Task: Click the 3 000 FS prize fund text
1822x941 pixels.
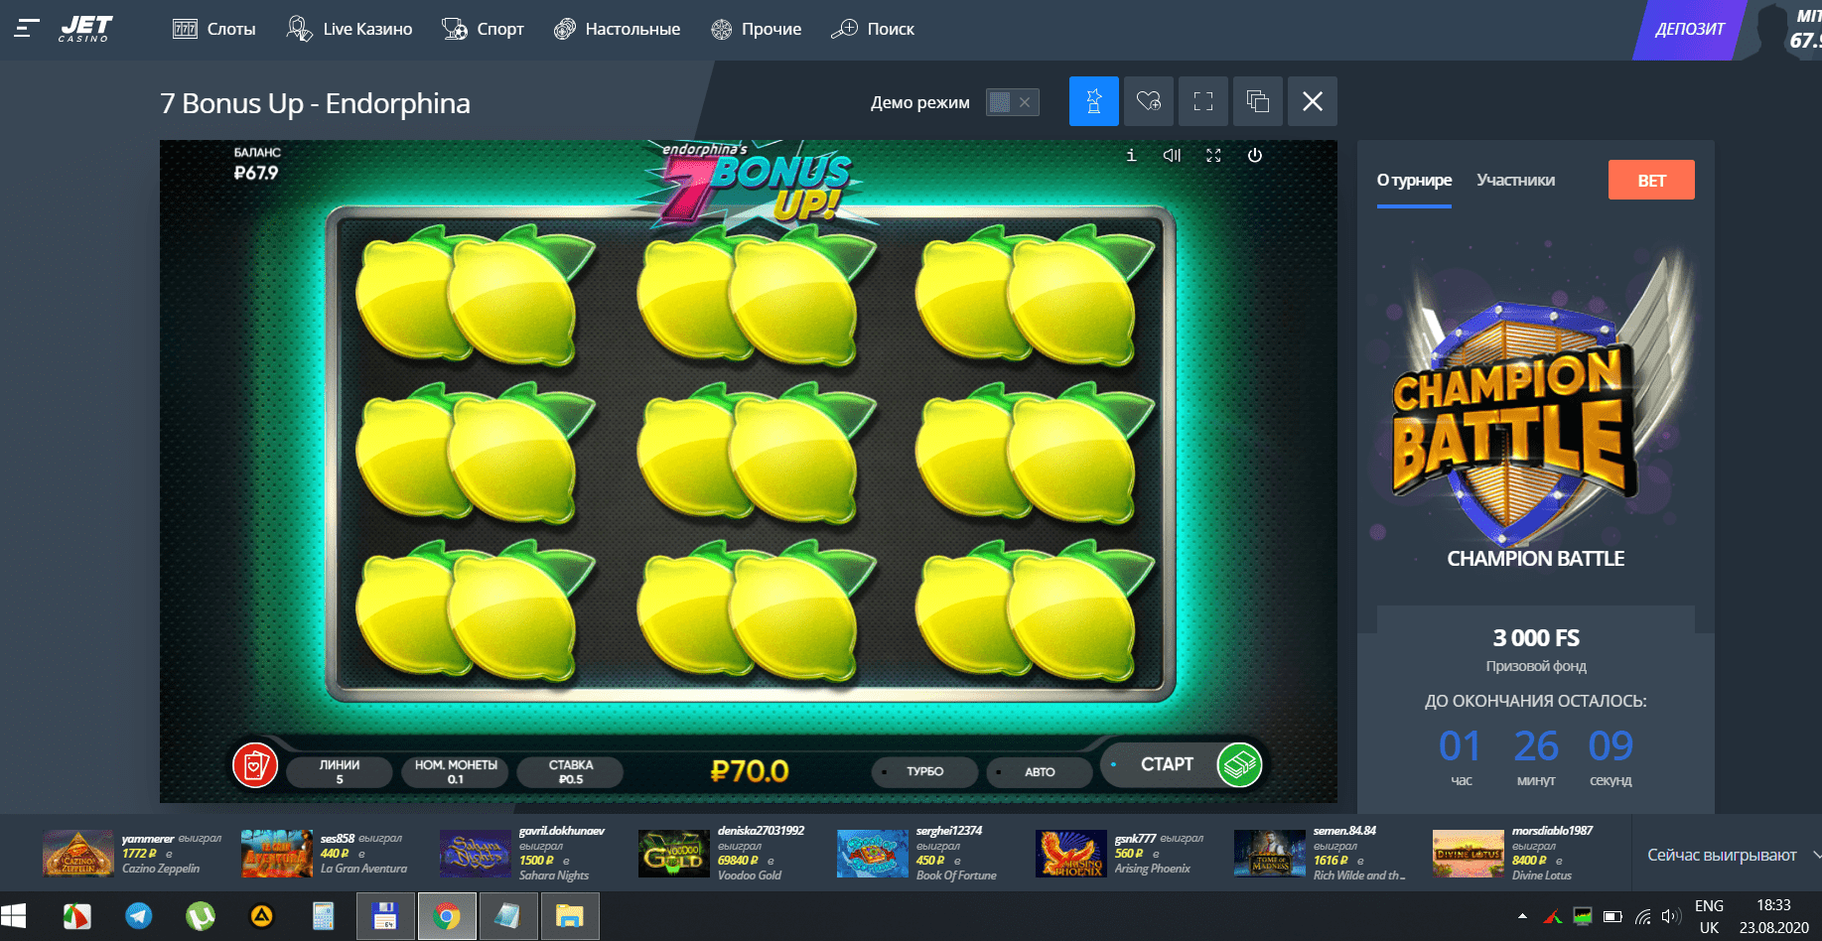Action: click(x=1536, y=638)
